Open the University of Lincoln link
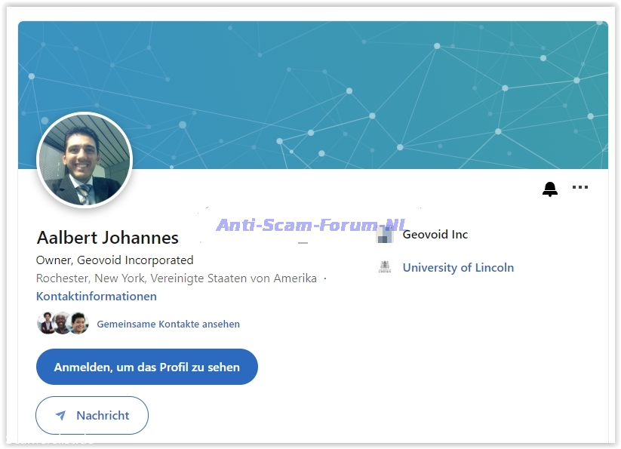 click(x=458, y=267)
